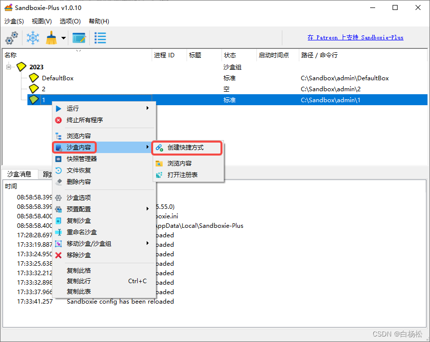
Task: Click the 快照管理器 camera icon
Action: click(58, 159)
